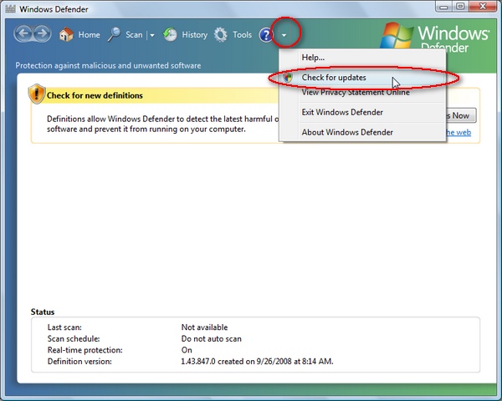The image size is (502, 401).
Task: Click the warning shield icon in banner
Action: (x=37, y=94)
